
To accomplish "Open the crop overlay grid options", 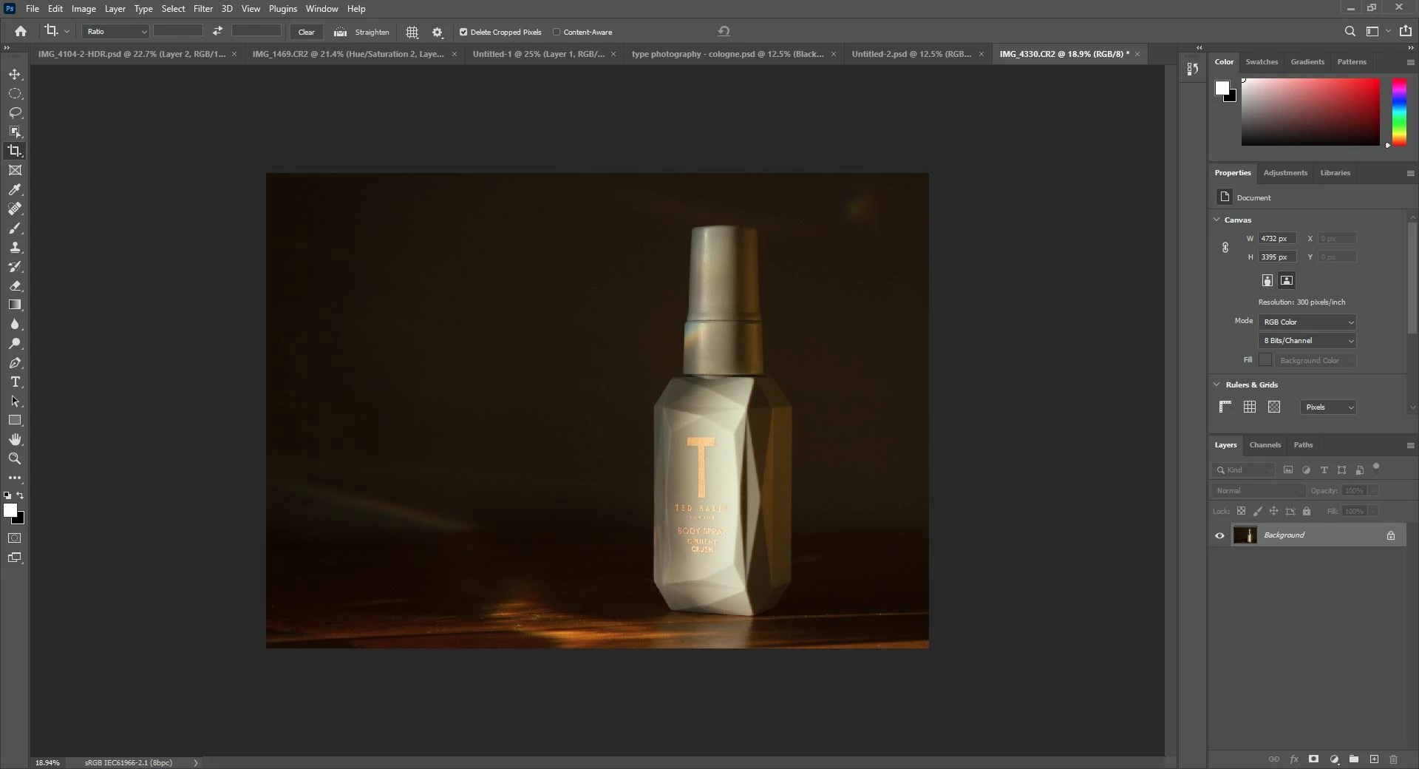I will 412,32.
